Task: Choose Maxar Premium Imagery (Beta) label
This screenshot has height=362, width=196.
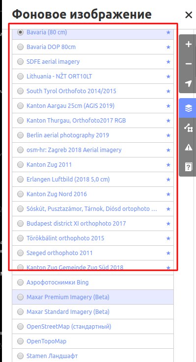Action: pos(68,297)
